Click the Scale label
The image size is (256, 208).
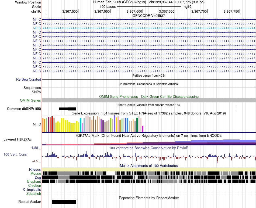pyautogui.click(x=36, y=7)
